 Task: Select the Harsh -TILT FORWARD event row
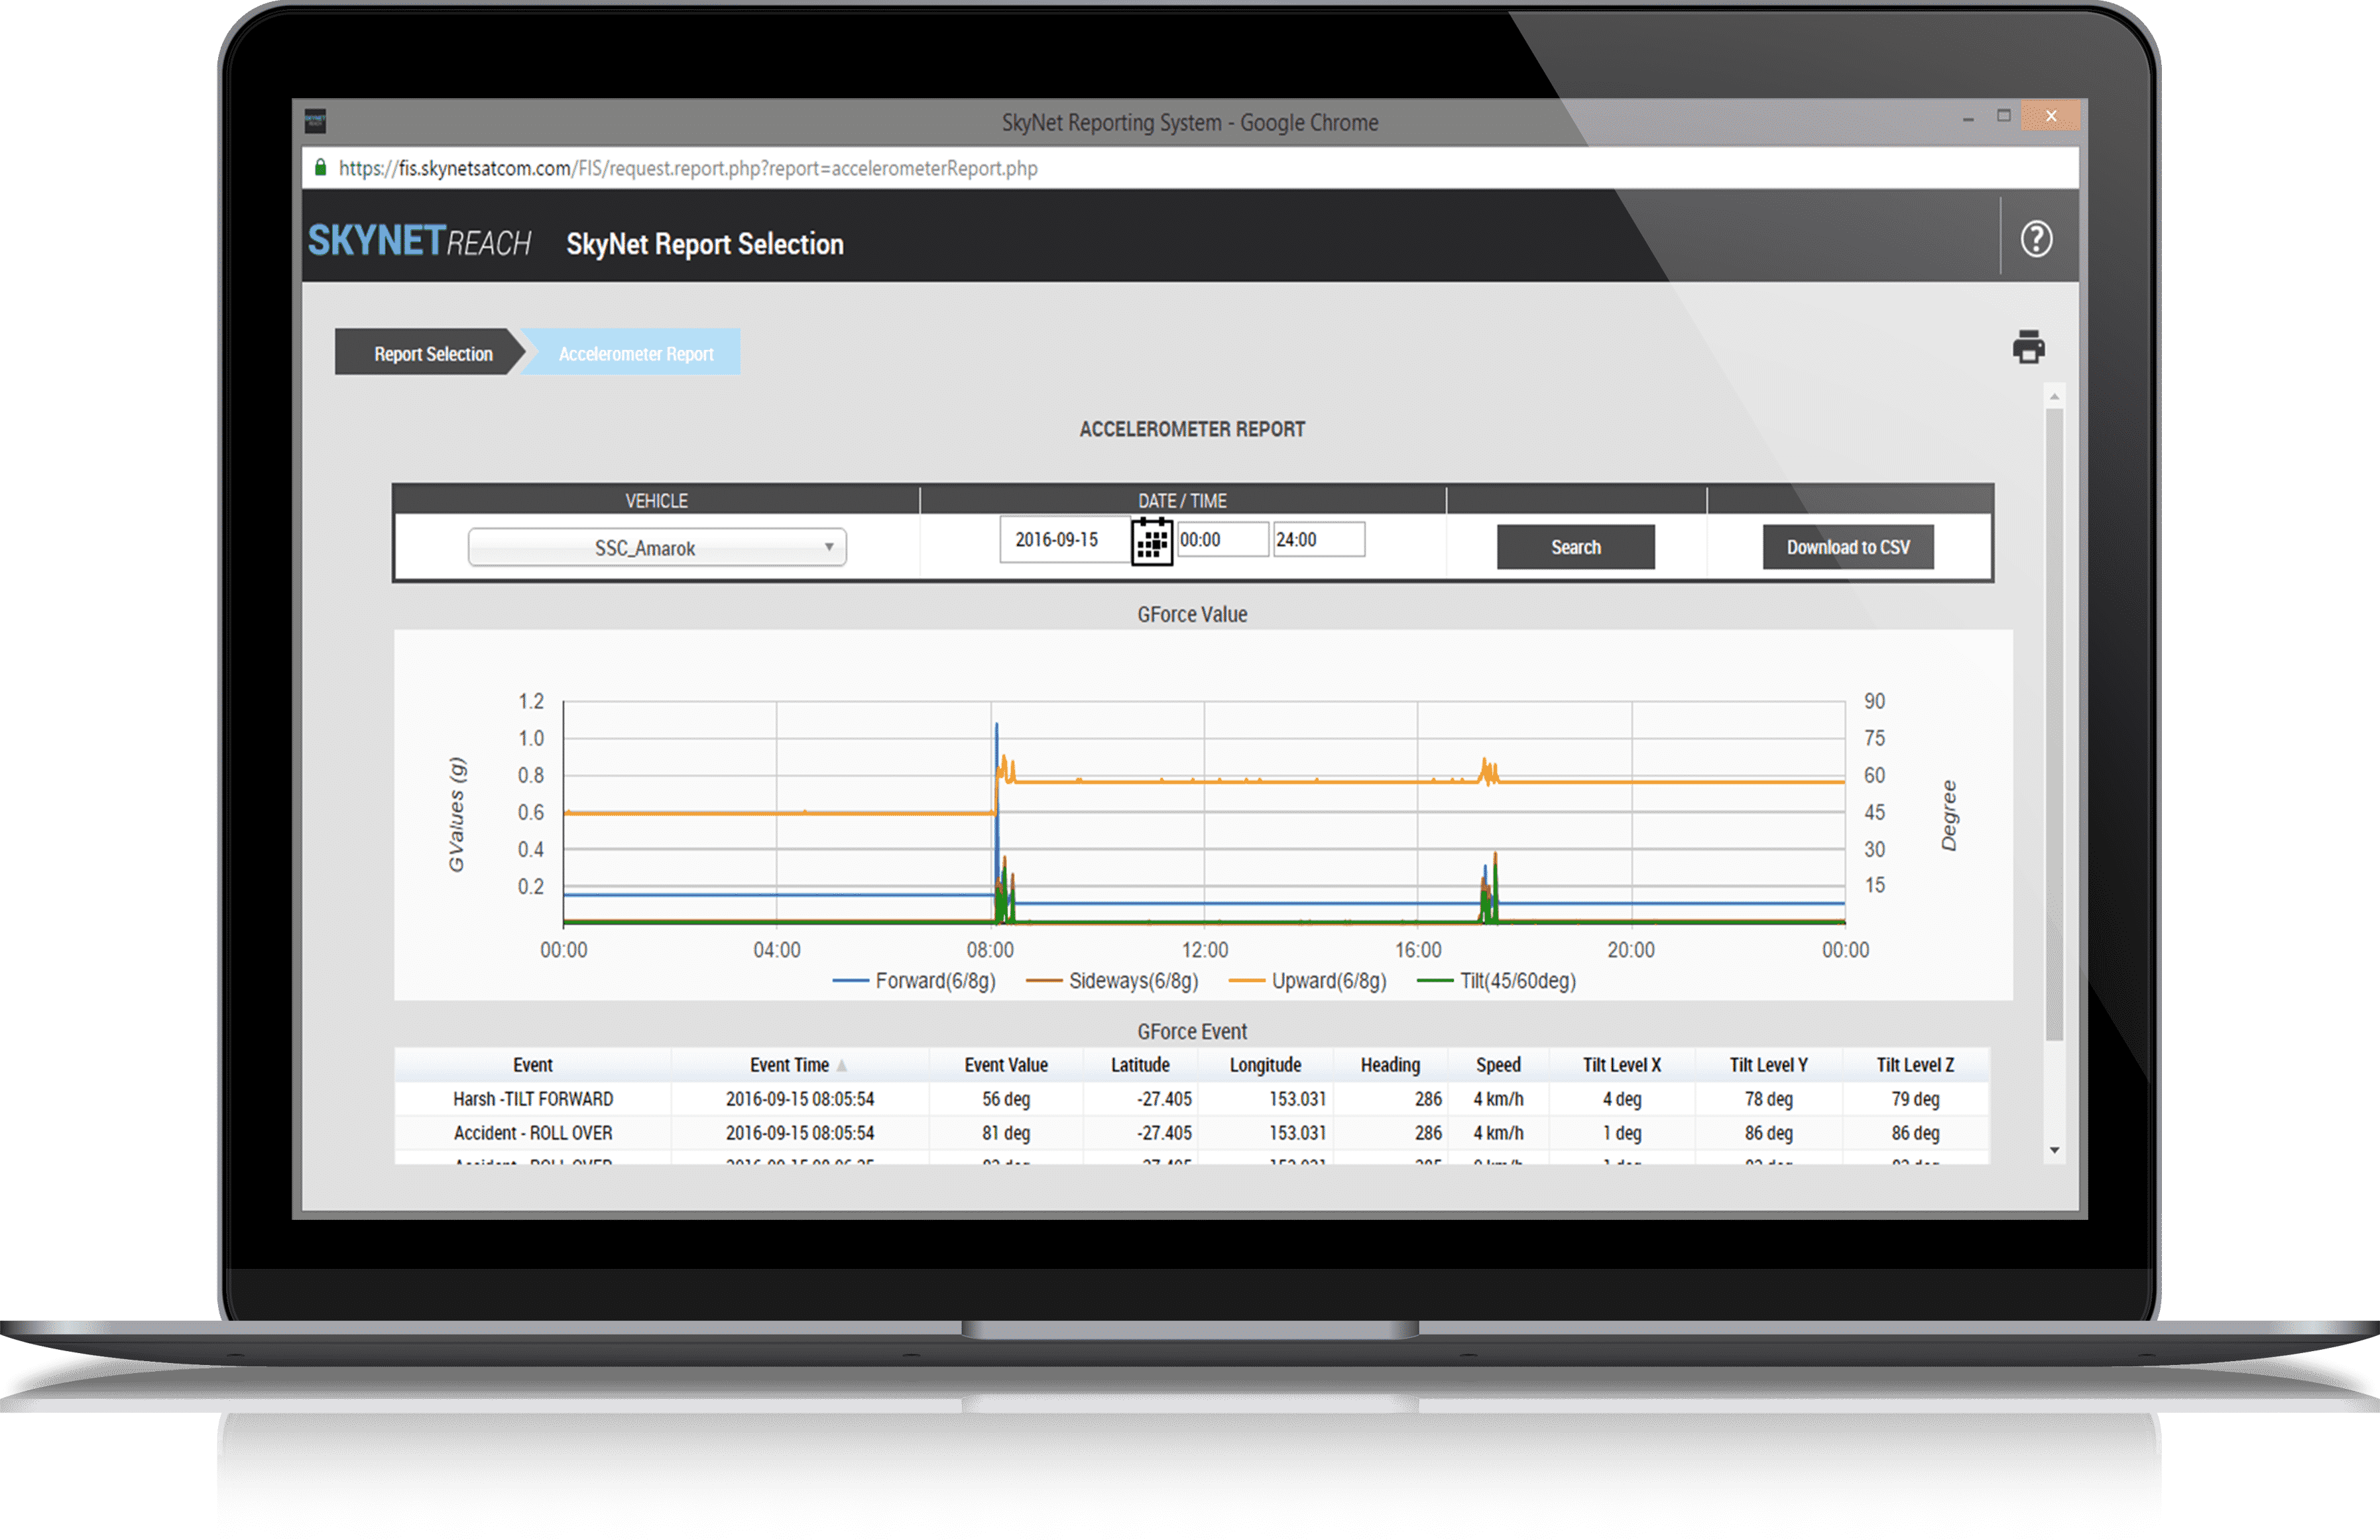[x=1192, y=1099]
